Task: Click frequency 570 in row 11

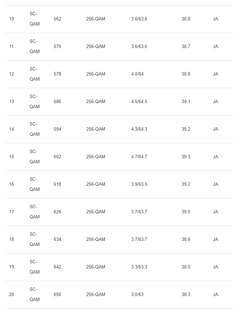Action: click(x=57, y=47)
